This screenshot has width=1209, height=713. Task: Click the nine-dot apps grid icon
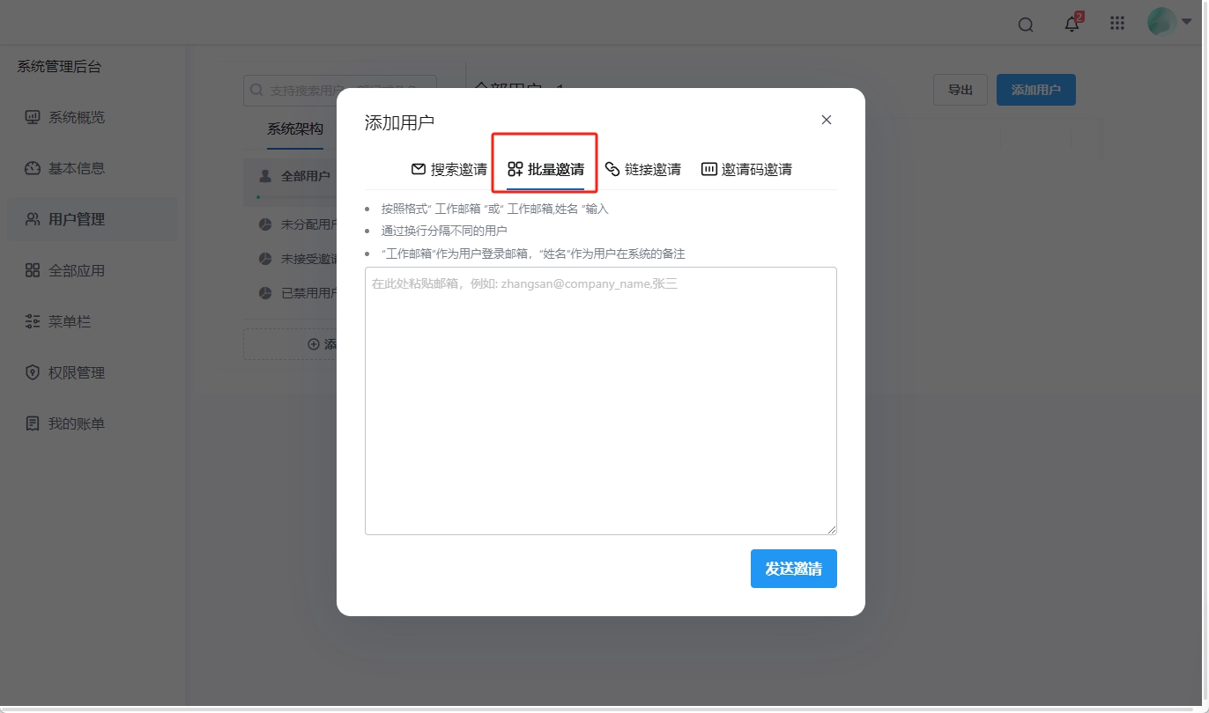click(x=1116, y=23)
